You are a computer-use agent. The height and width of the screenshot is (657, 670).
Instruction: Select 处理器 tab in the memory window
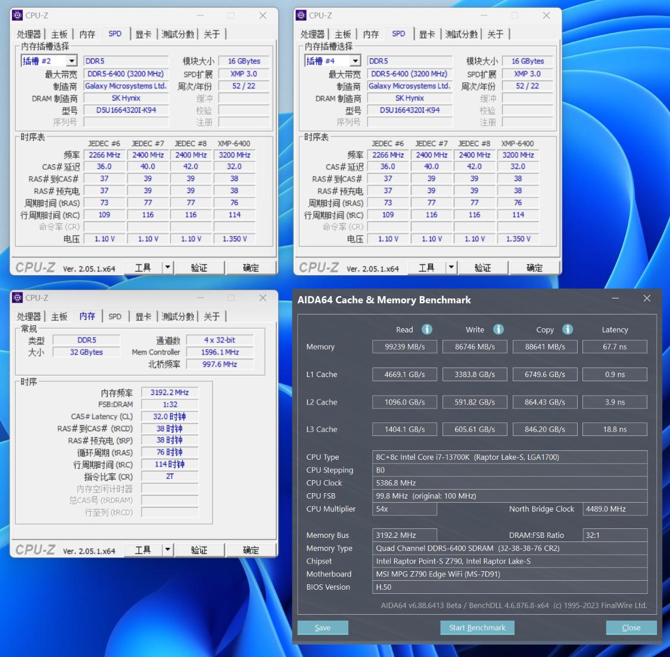[29, 317]
